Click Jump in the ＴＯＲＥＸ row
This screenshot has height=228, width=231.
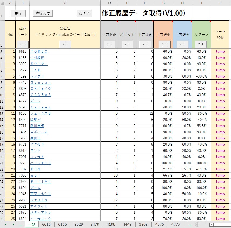[220, 51]
